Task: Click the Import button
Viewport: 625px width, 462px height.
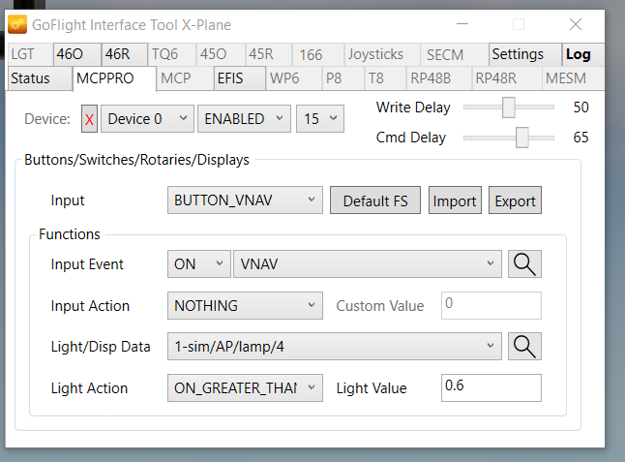Action: point(455,200)
